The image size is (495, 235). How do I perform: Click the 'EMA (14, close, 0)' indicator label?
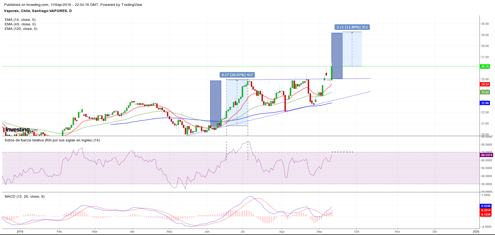coord(20,19)
